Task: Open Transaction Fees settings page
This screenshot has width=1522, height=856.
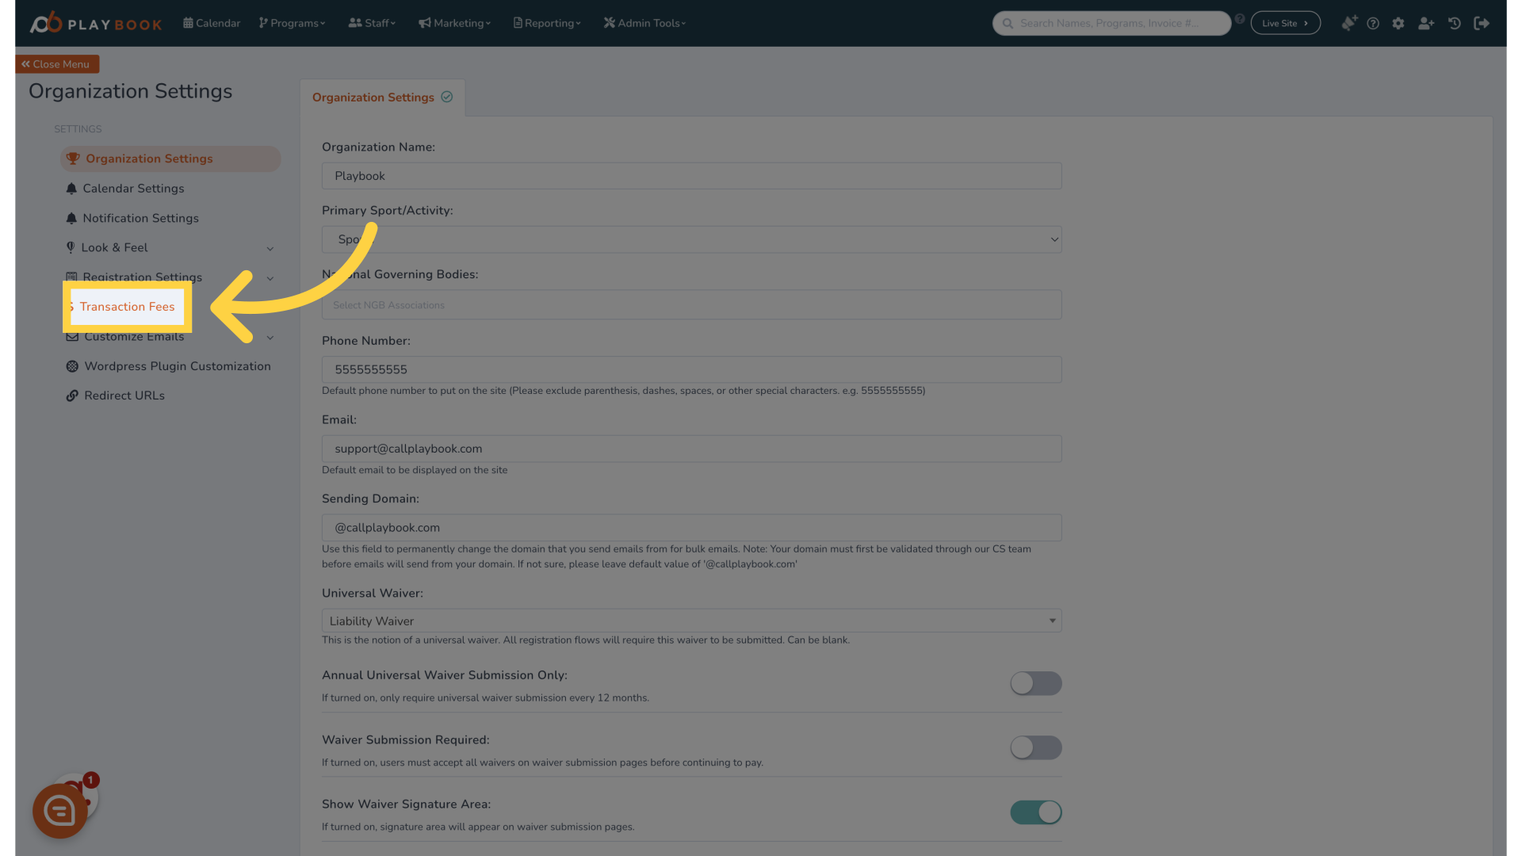Action: coord(127,306)
